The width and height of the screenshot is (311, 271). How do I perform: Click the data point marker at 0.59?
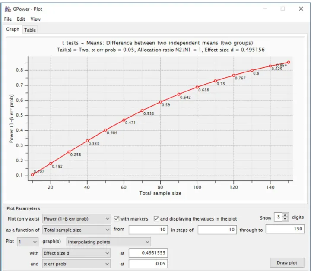[x=160, y=102]
